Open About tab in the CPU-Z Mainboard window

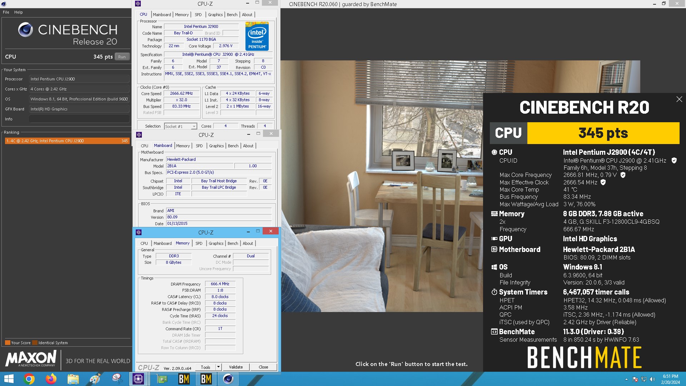point(248,146)
